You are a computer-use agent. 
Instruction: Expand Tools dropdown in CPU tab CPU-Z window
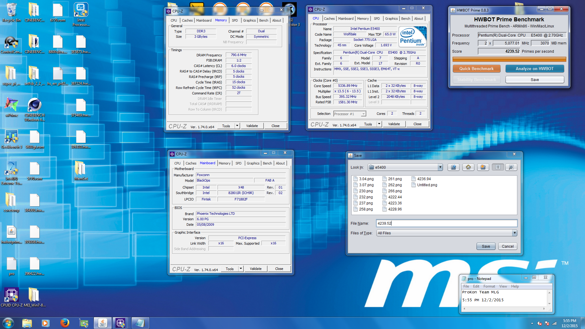(379, 124)
